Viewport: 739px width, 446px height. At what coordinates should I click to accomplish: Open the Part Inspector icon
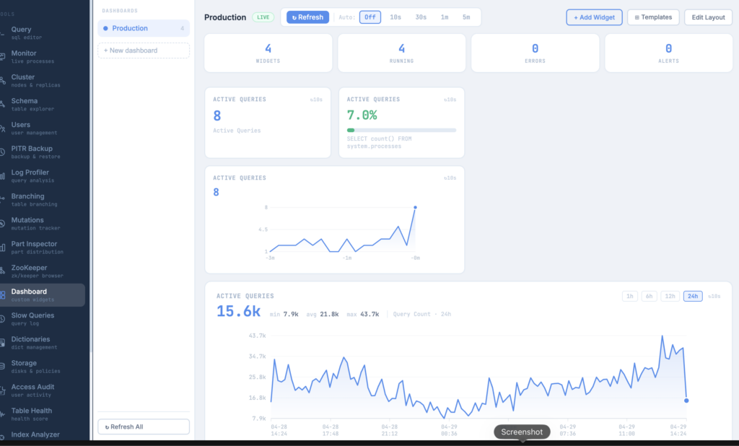click(x=2, y=248)
